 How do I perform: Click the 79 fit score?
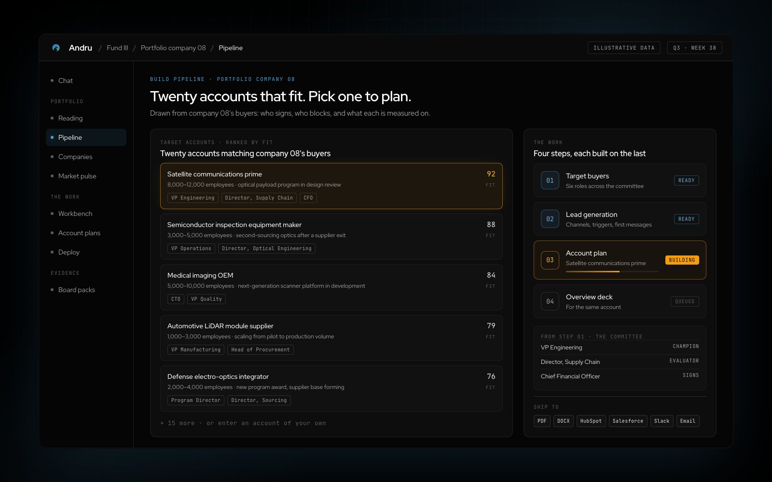tap(491, 326)
